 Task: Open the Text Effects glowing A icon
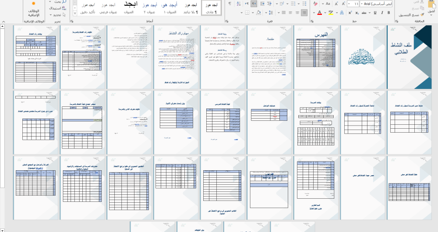[x=342, y=13]
